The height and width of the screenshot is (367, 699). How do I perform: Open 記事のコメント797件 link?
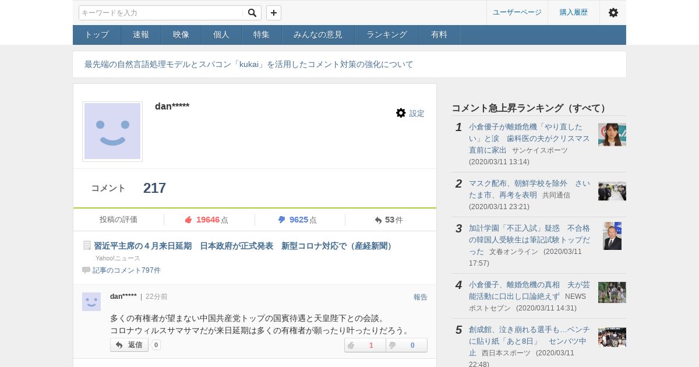click(126, 270)
